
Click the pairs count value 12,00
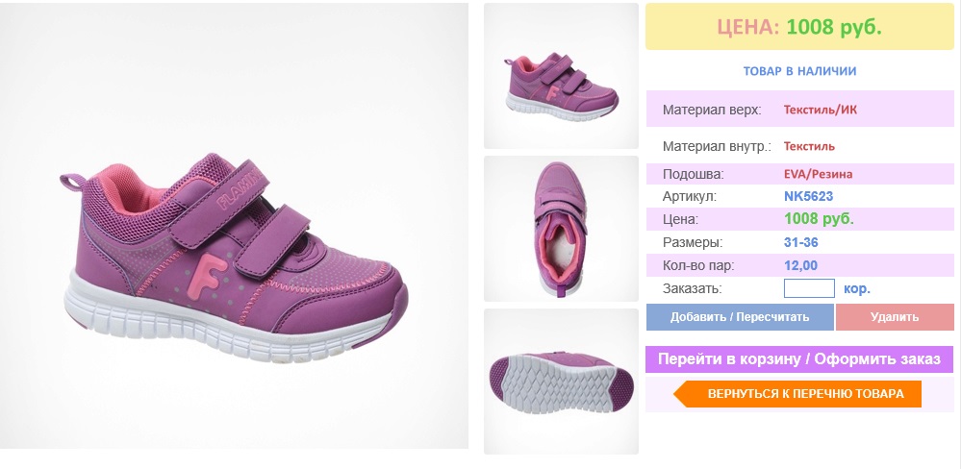click(800, 265)
